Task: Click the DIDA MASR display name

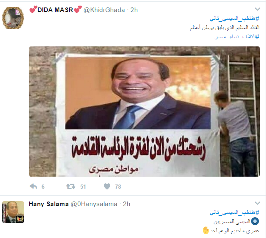Action: 55,10
